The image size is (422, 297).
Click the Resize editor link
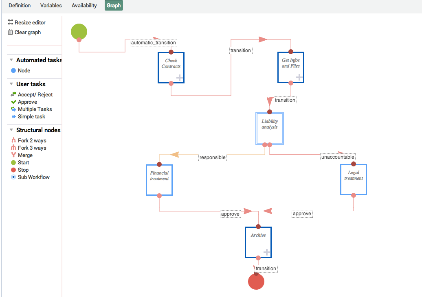[x=30, y=22]
